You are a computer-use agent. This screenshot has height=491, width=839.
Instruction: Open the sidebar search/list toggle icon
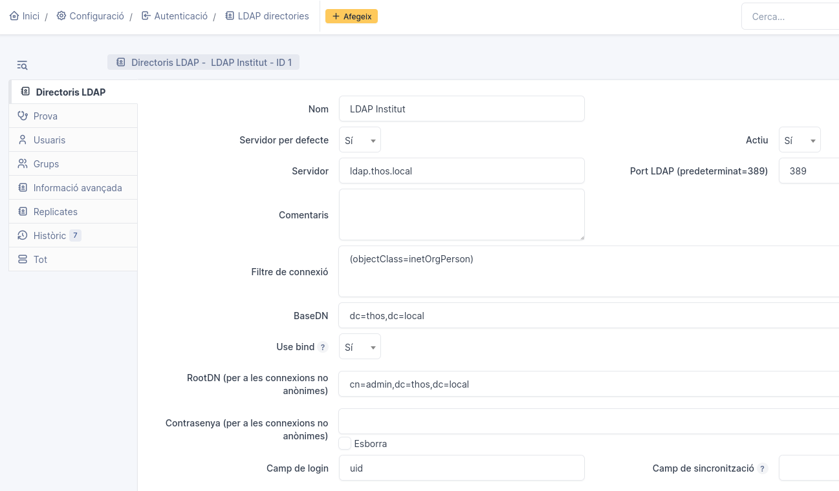[22, 65]
